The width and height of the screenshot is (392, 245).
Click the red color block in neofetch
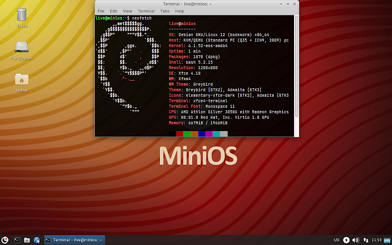coord(179,134)
